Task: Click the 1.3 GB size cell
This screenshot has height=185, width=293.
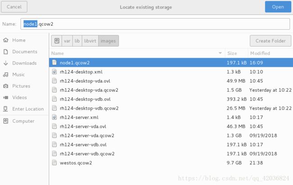Action: click(x=234, y=136)
